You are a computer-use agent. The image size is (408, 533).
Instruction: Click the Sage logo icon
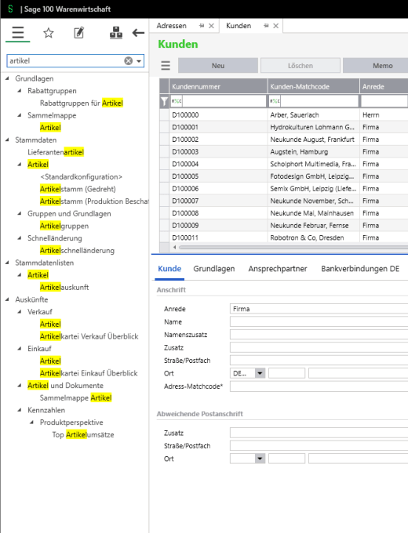(10, 9)
